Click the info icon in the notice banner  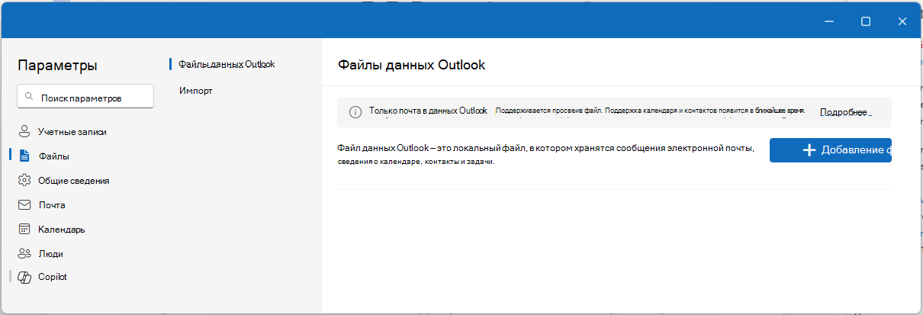tap(355, 111)
